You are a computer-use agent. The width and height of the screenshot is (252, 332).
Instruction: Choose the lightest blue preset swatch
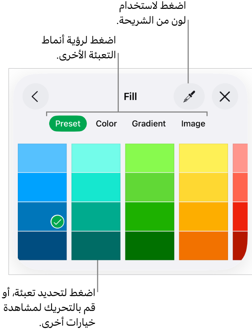coord(42,158)
